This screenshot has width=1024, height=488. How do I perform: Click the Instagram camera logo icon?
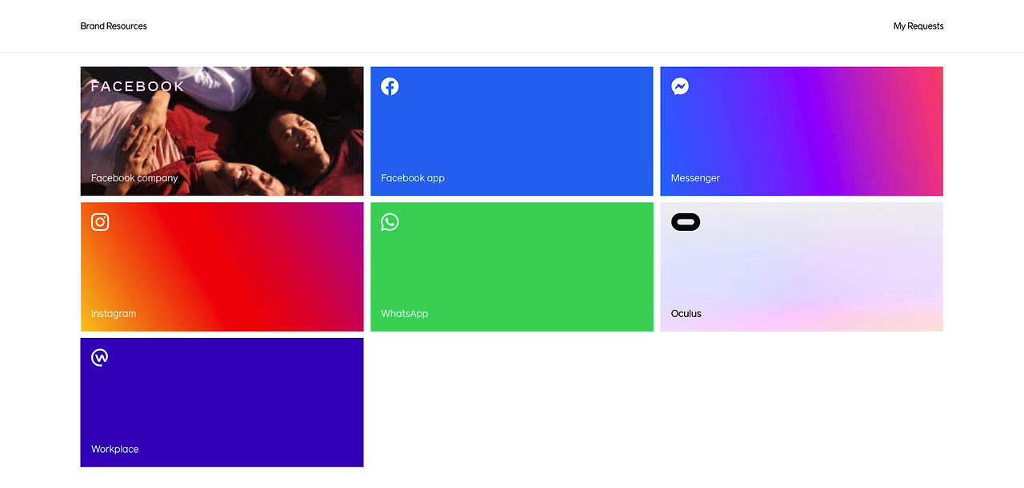pyautogui.click(x=100, y=222)
